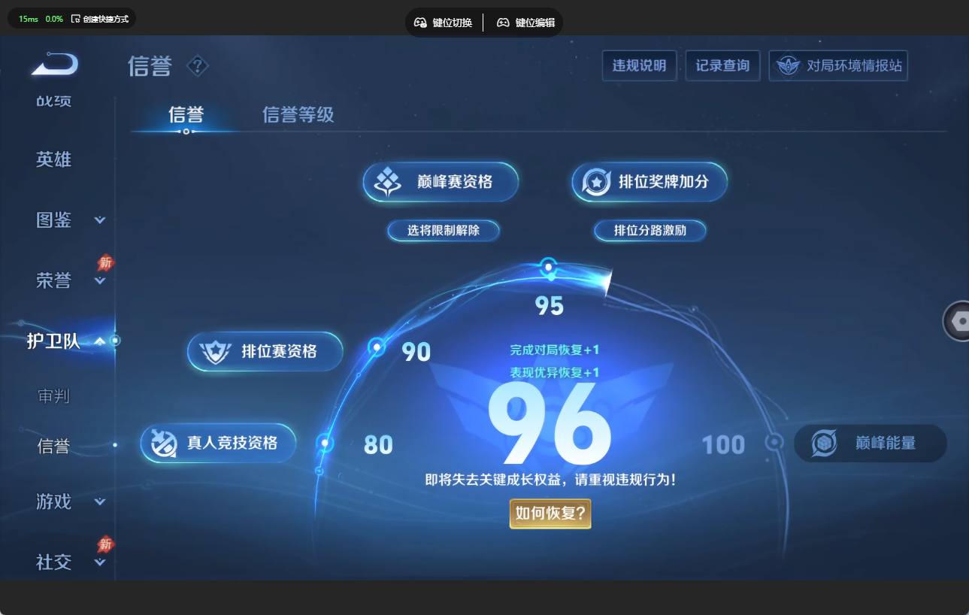Select the 巅峰赛资格 badge
Image resolution: width=969 pixels, height=615 pixels.
coord(441,182)
